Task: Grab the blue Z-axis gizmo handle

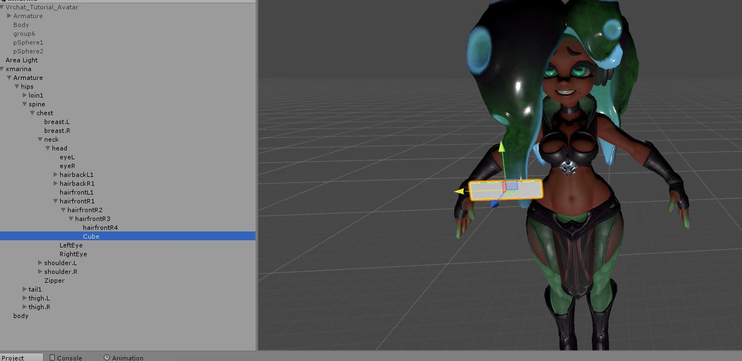Action: click(x=495, y=204)
